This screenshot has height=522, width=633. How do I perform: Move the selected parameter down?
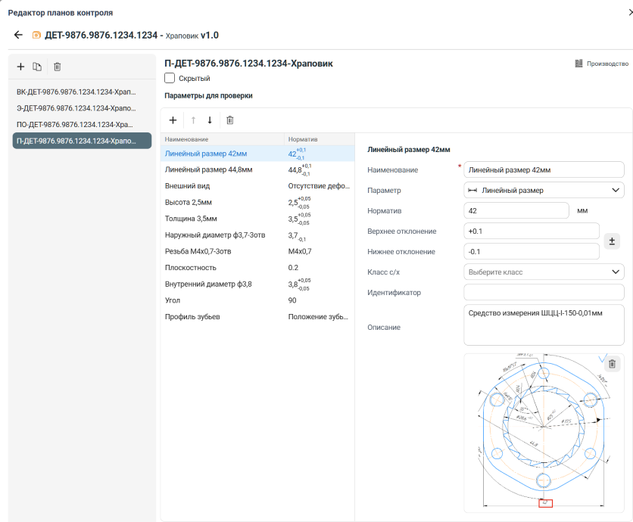click(210, 120)
